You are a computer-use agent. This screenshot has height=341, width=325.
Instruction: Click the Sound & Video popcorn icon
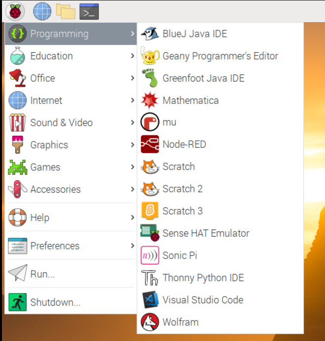pos(17,123)
